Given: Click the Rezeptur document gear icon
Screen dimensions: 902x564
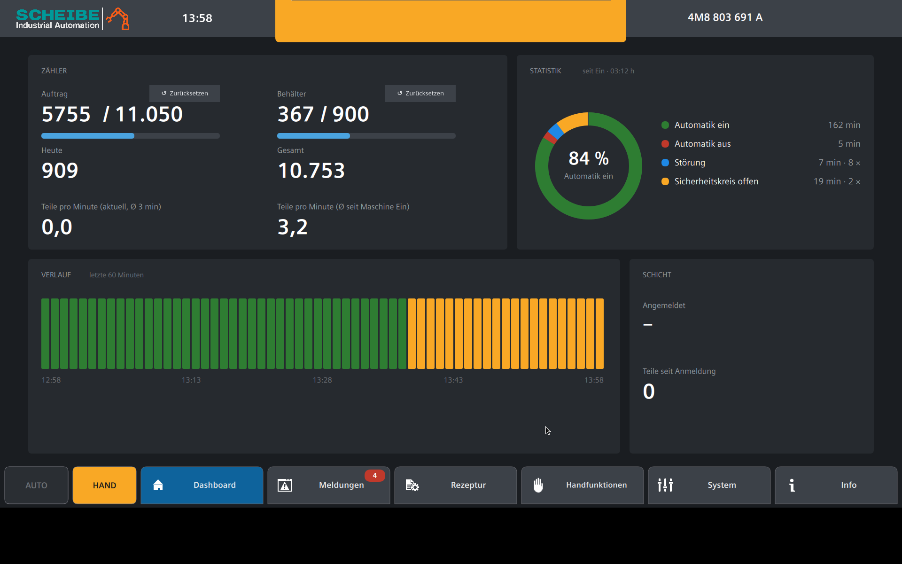Looking at the screenshot, I should [x=412, y=485].
